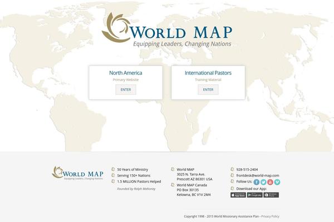Screen dimensions: 334x222
Task: Click bullet icon beside Download our App
Action: point(232,189)
